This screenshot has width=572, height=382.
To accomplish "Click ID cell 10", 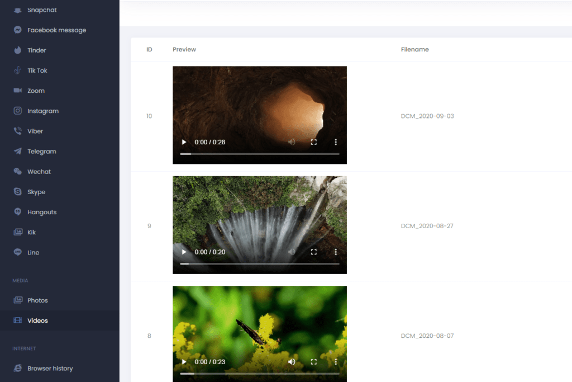I will [149, 116].
